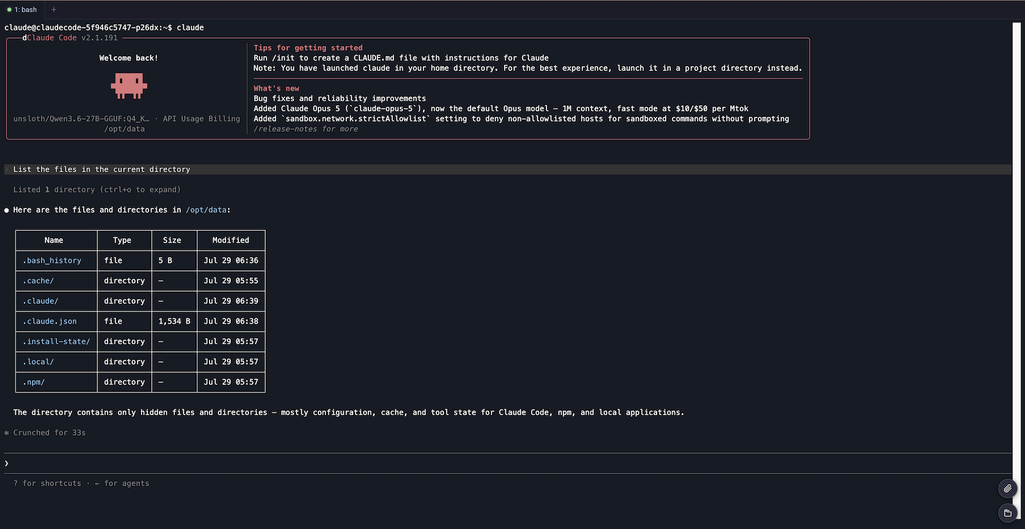Screen dimensions: 1025x529
Task: Click the summary sentence 'The directory contains only hidden files'
Action: point(348,413)
